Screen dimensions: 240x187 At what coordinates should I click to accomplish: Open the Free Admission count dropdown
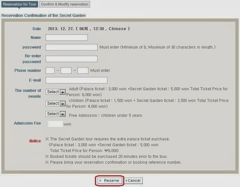click(x=55, y=114)
